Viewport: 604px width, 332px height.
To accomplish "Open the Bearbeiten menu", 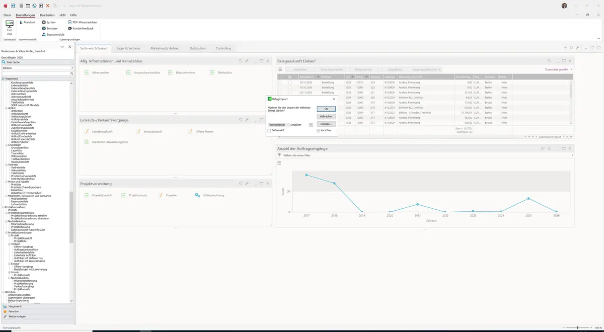I will (x=47, y=15).
